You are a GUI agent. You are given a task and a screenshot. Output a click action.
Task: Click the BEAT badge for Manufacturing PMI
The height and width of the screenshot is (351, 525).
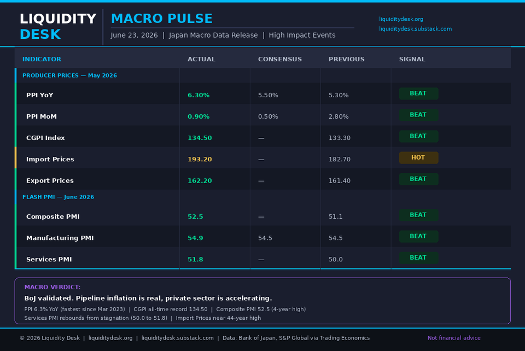[x=418, y=237]
